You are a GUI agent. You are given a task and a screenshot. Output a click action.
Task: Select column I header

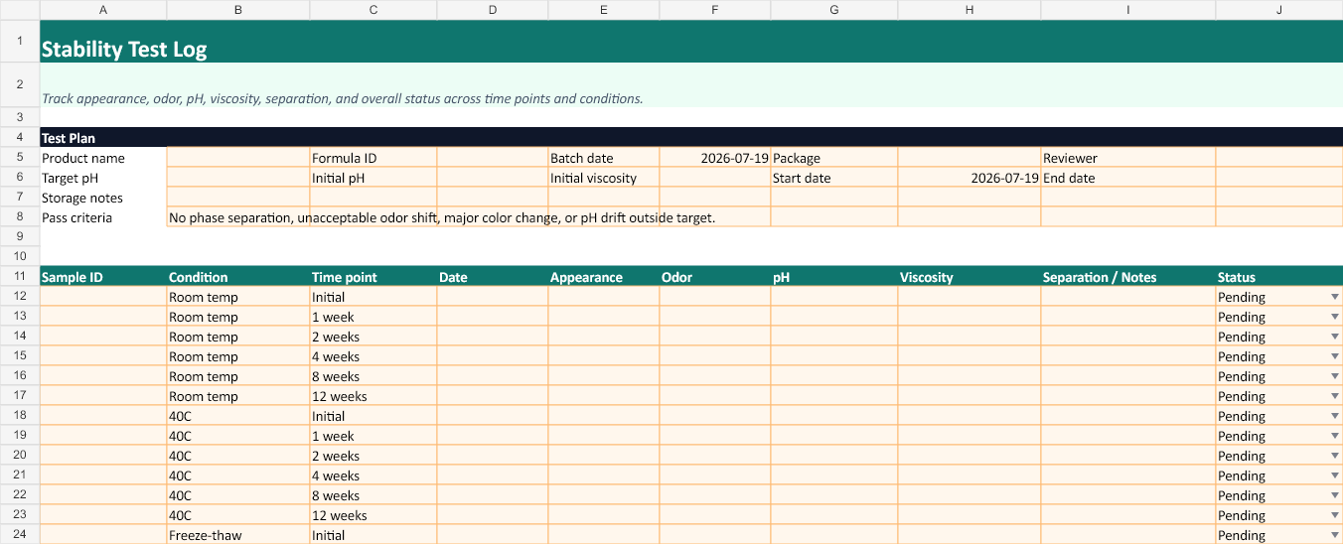coord(1128,10)
